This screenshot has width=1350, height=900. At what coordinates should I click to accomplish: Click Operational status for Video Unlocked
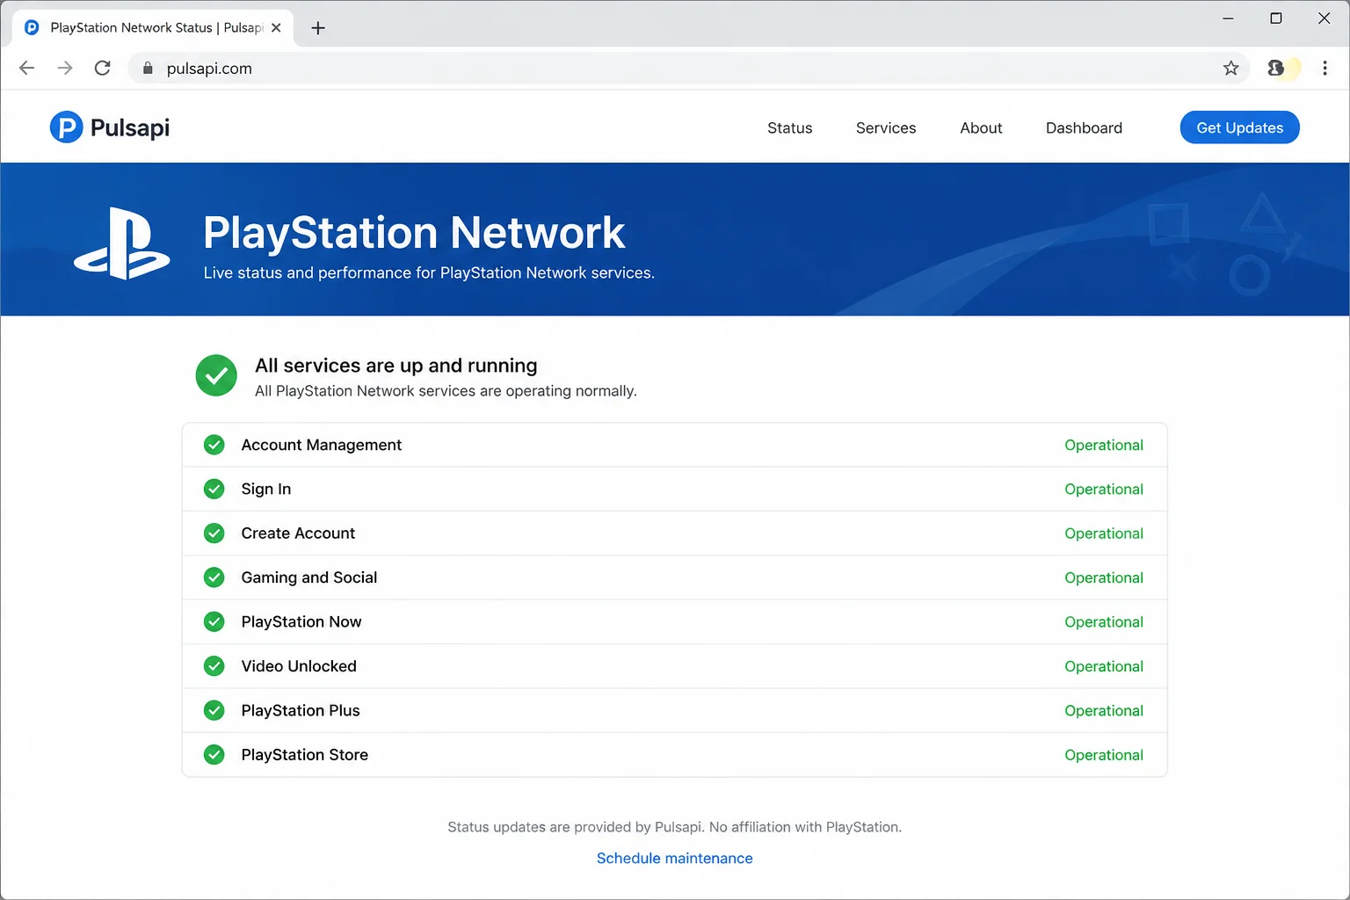point(1103,666)
